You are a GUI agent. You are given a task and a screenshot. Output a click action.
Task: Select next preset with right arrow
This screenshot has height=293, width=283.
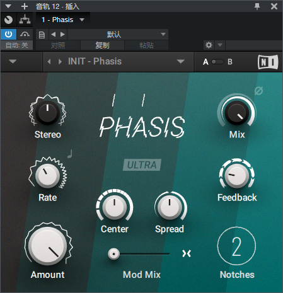click(x=62, y=34)
